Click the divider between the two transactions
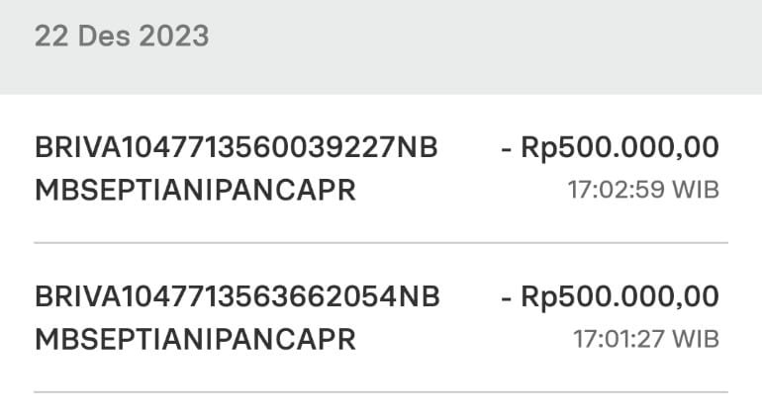The height and width of the screenshot is (412, 762). (381, 242)
